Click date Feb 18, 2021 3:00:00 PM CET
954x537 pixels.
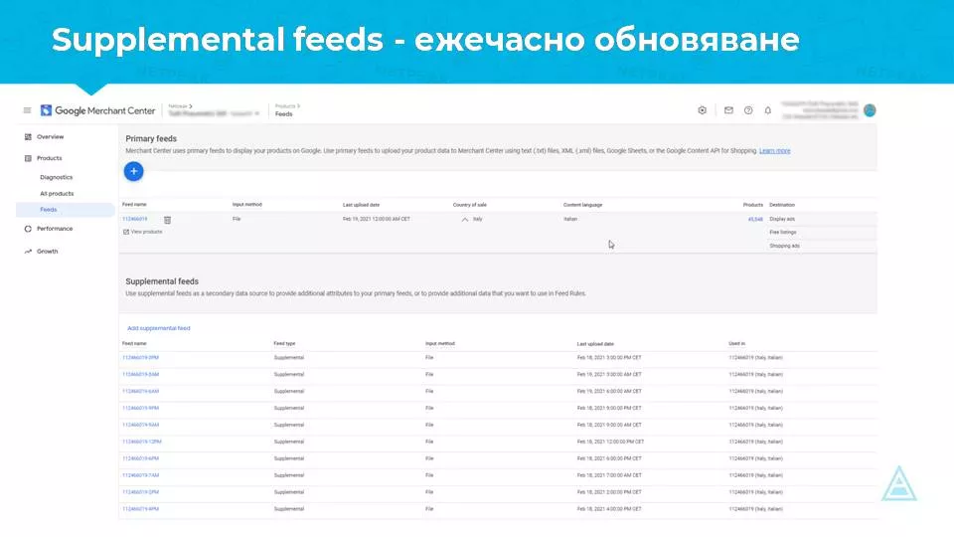(609, 358)
